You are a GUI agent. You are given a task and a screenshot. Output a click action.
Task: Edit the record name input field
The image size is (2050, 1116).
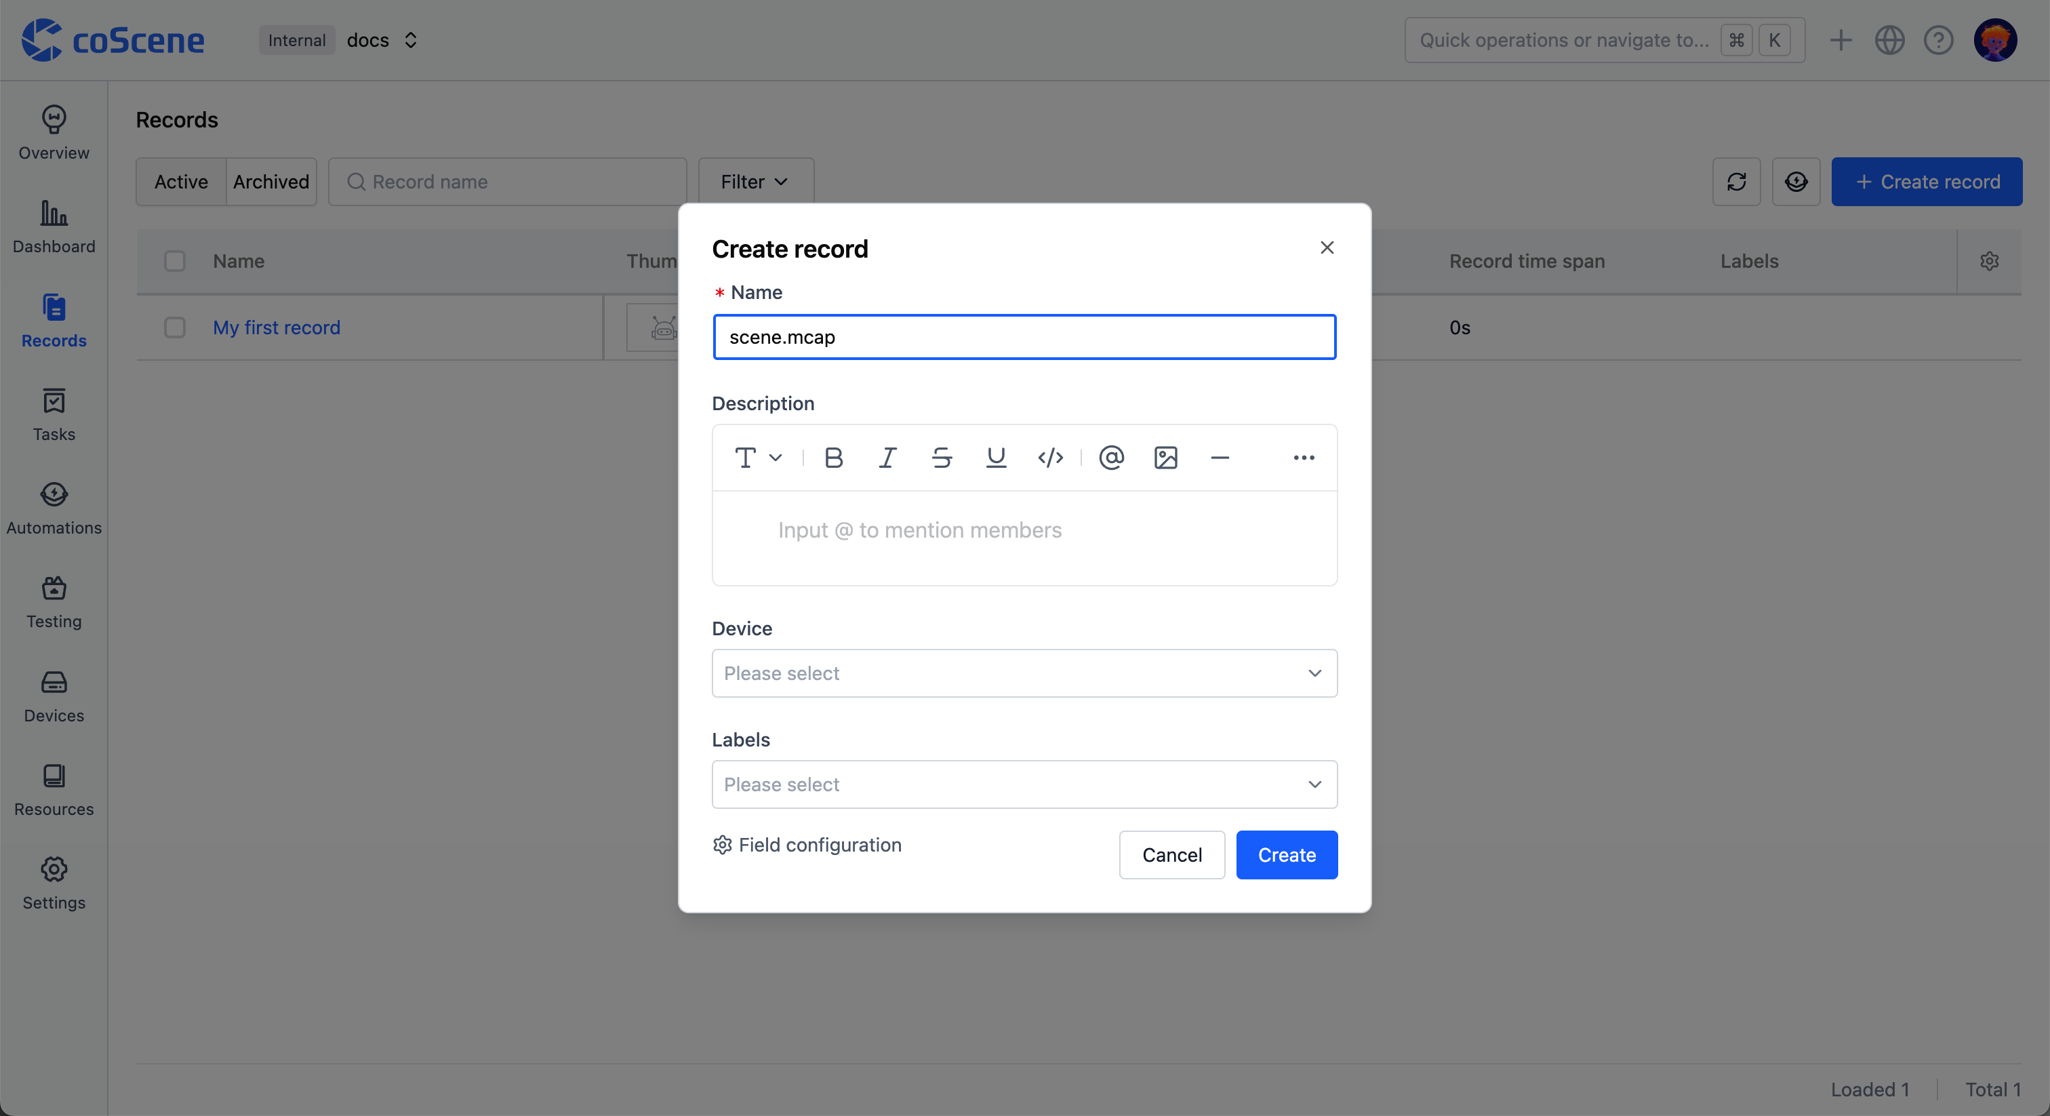pyautogui.click(x=1024, y=337)
